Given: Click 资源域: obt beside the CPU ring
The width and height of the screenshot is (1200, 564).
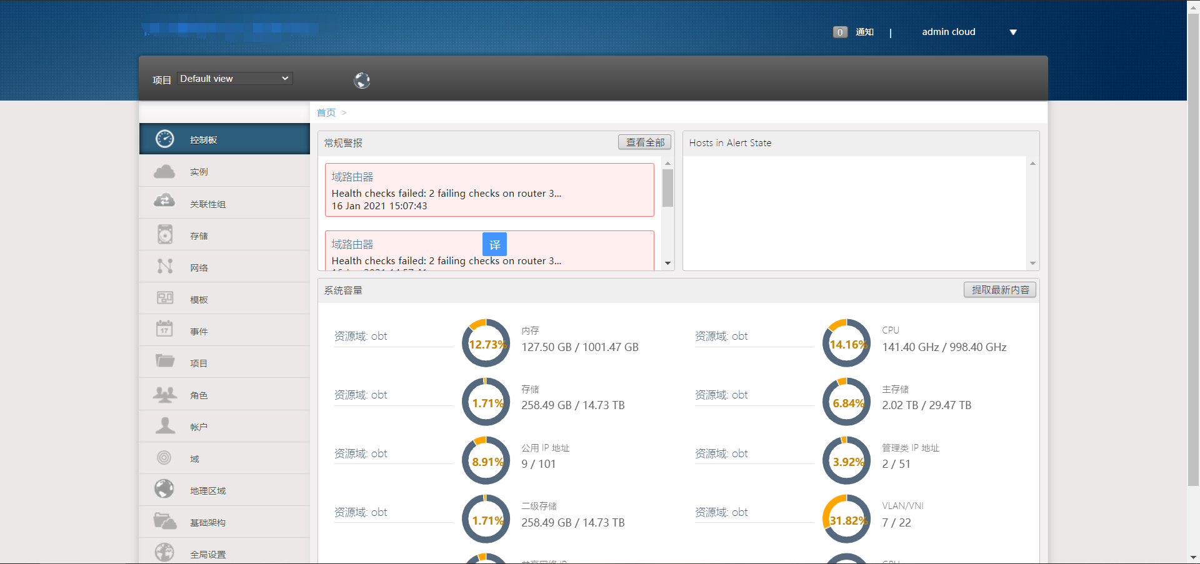Looking at the screenshot, I should pyautogui.click(x=721, y=336).
